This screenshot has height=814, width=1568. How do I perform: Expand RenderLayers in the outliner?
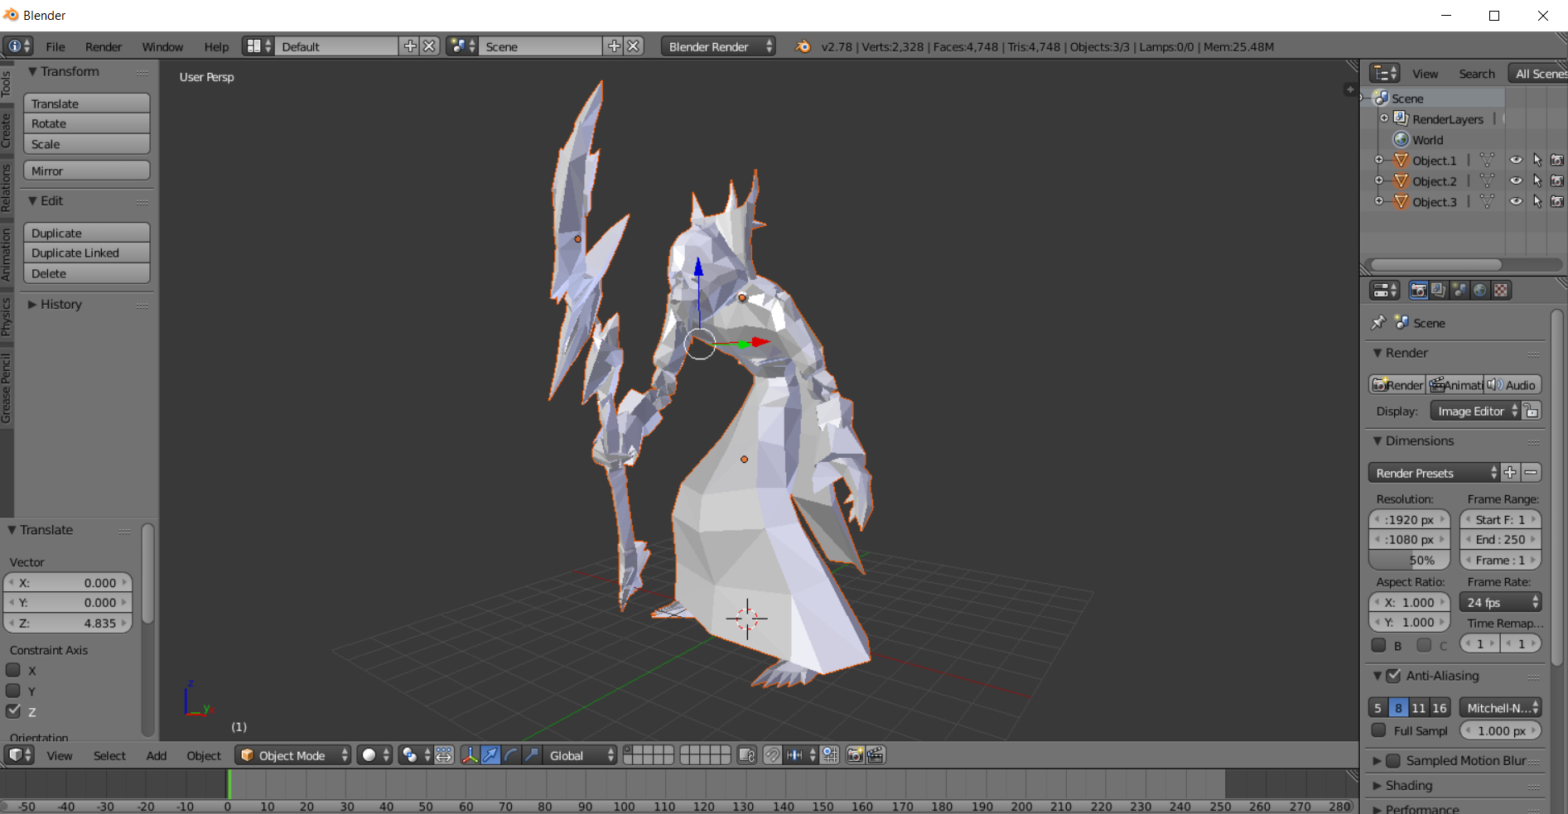click(1384, 118)
